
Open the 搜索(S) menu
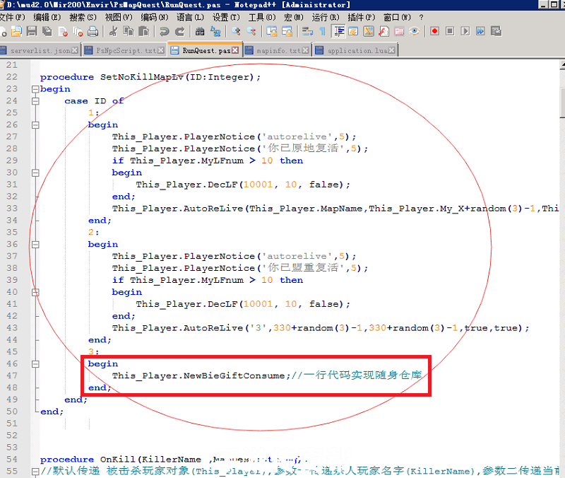83,17
